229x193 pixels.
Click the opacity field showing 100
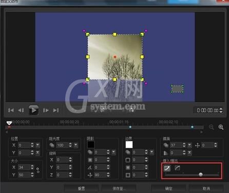[62, 145]
